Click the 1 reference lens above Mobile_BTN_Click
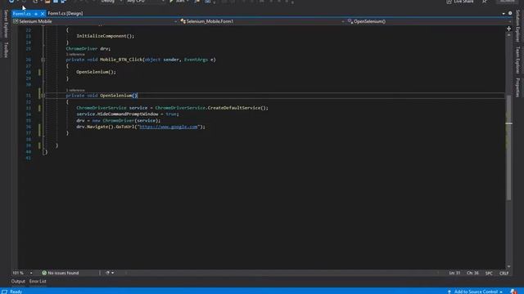This screenshot has height=294, width=524. click(75, 55)
